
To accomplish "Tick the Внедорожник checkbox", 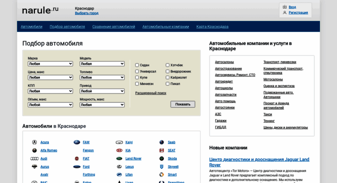I will point(167,71).
